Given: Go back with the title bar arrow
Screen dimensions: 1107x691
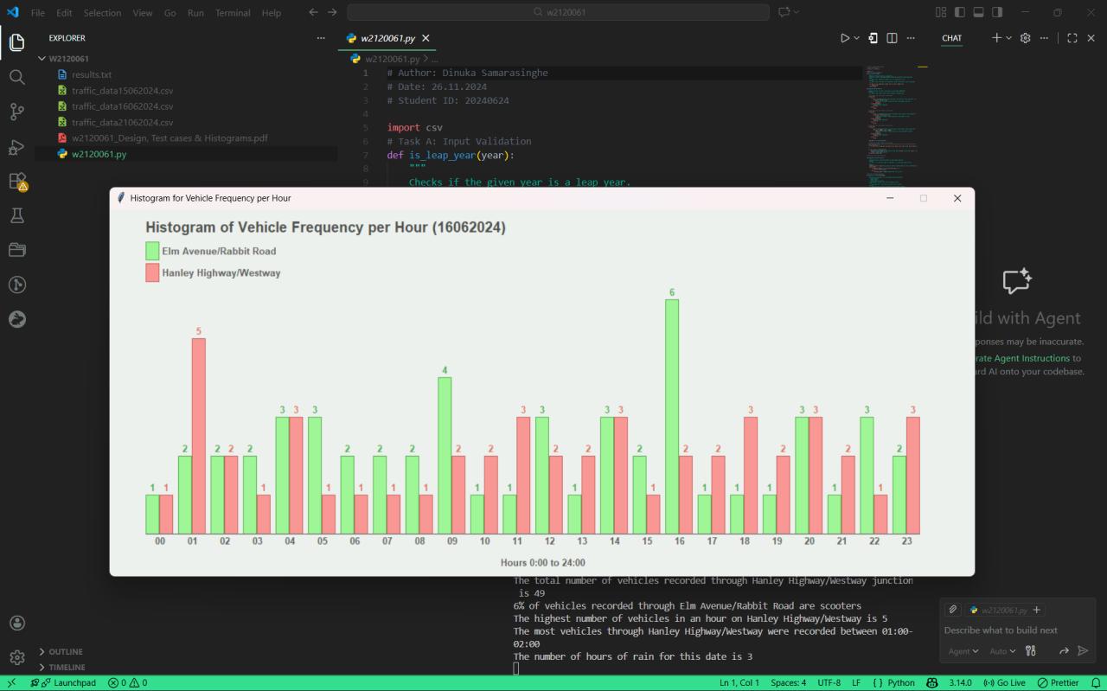Looking at the screenshot, I should coord(314,12).
